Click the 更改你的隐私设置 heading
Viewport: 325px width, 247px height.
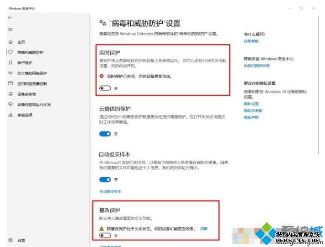[260, 83]
